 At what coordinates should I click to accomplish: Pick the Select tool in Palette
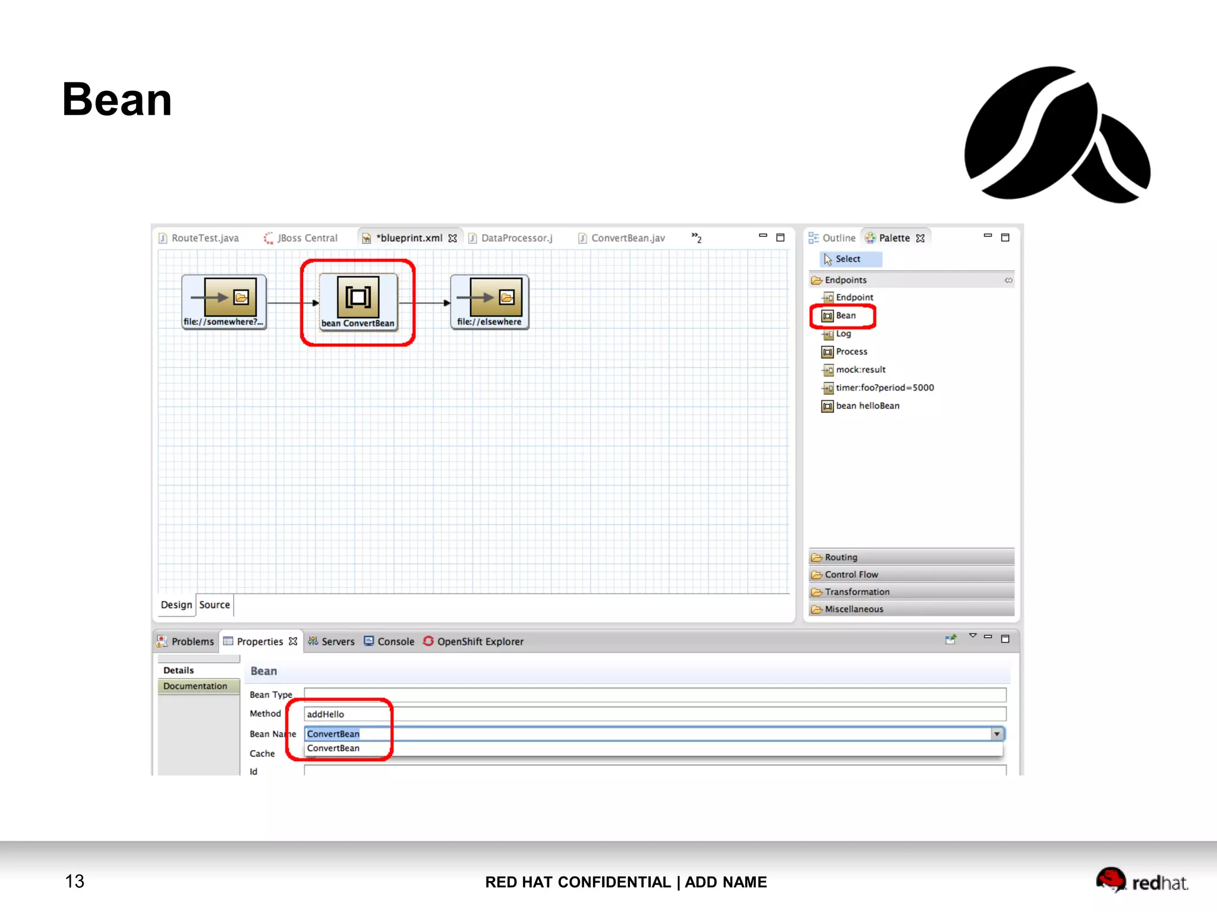pos(850,259)
